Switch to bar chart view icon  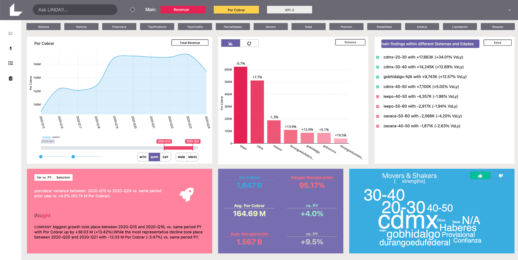(x=231, y=43)
